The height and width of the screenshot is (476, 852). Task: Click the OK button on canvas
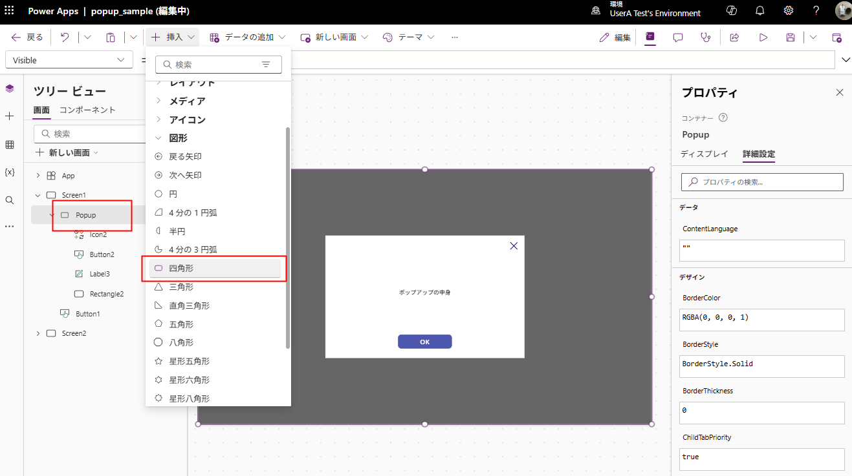[424, 342]
